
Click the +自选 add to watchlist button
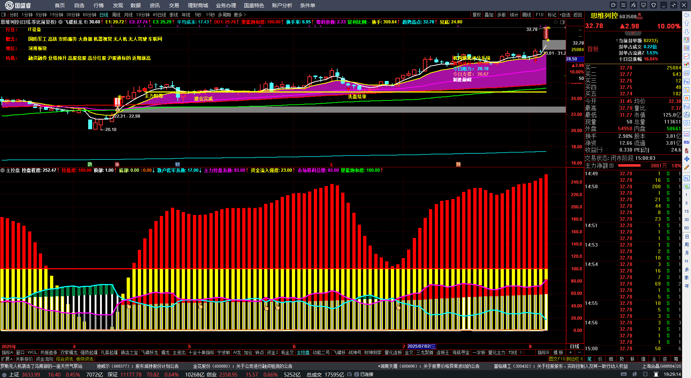click(x=565, y=15)
